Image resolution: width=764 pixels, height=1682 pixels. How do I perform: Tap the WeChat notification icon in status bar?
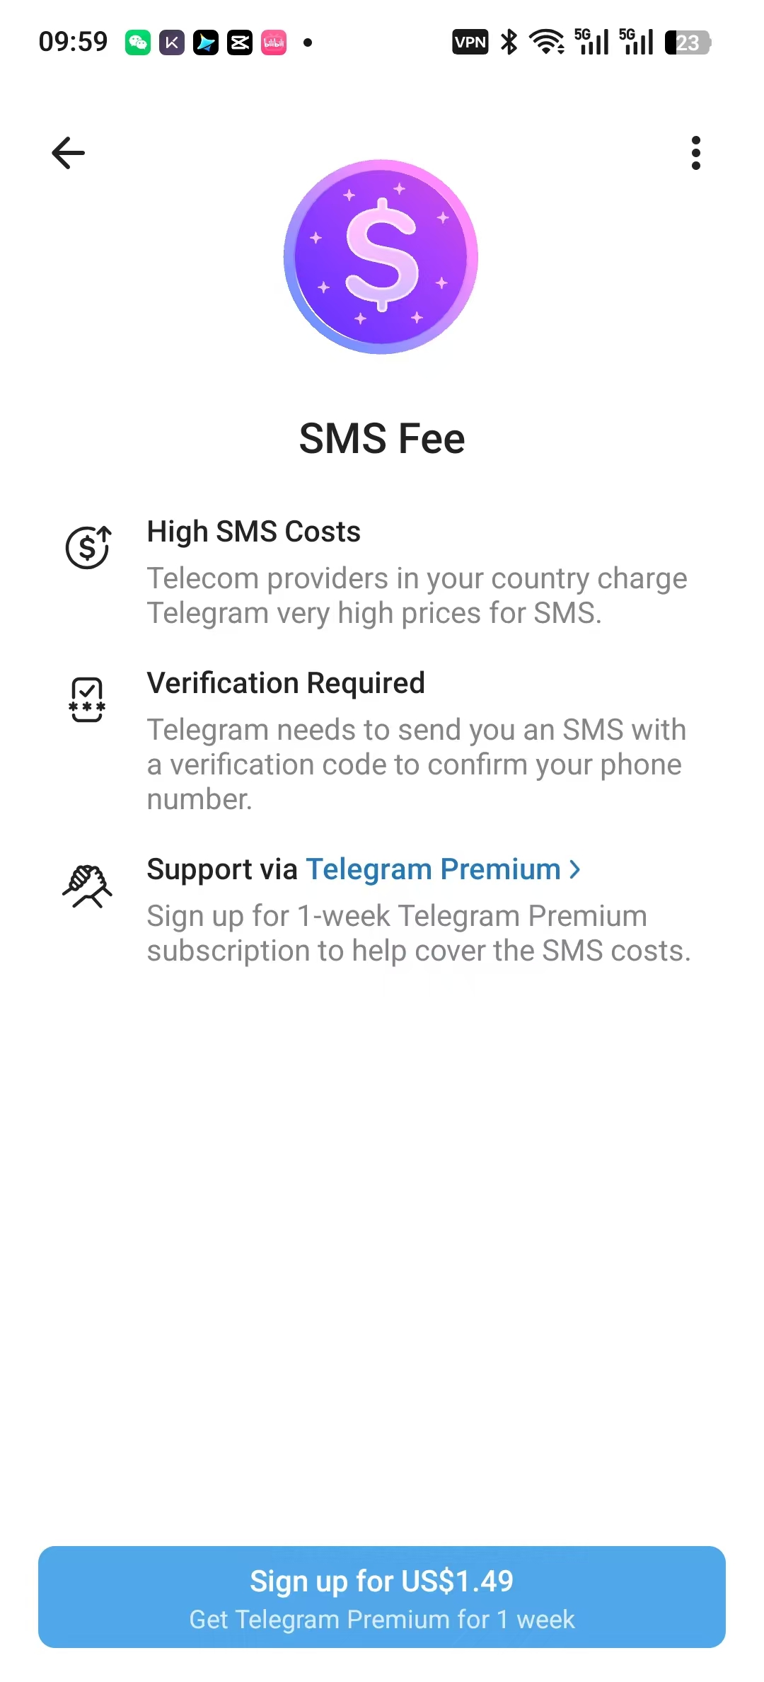click(138, 42)
